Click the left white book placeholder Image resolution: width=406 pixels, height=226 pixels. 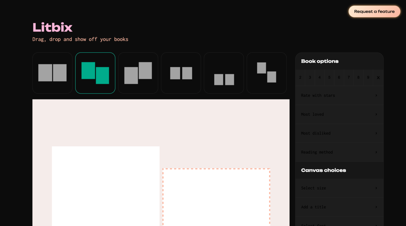pos(105,186)
